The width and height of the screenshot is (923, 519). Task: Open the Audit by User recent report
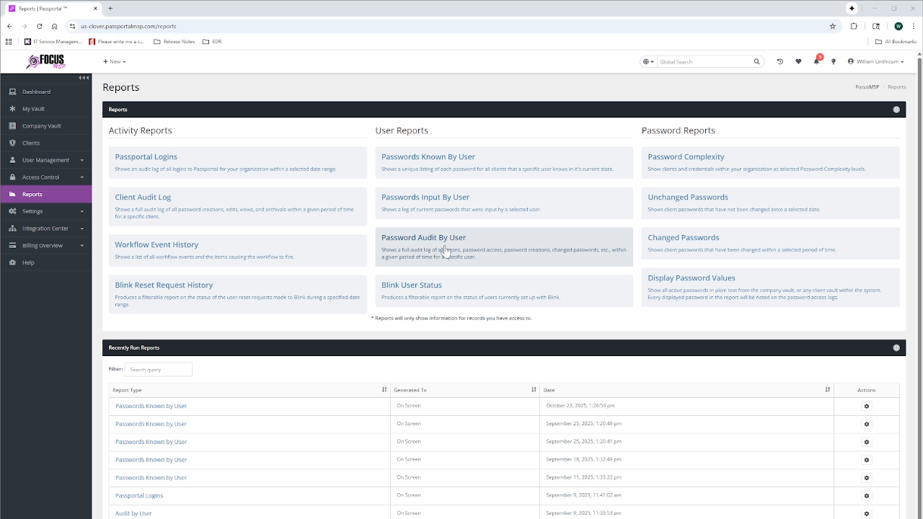click(x=133, y=513)
